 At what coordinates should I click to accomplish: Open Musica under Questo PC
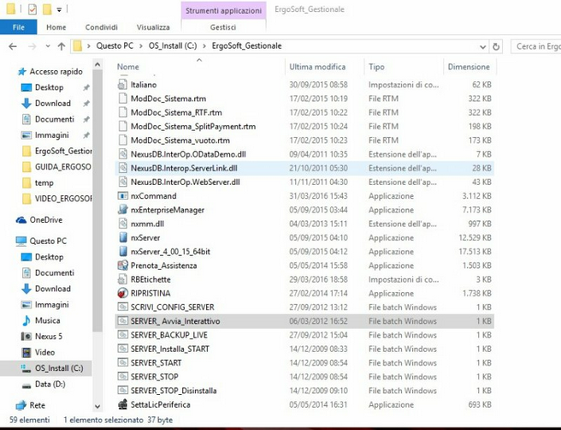pos(47,320)
